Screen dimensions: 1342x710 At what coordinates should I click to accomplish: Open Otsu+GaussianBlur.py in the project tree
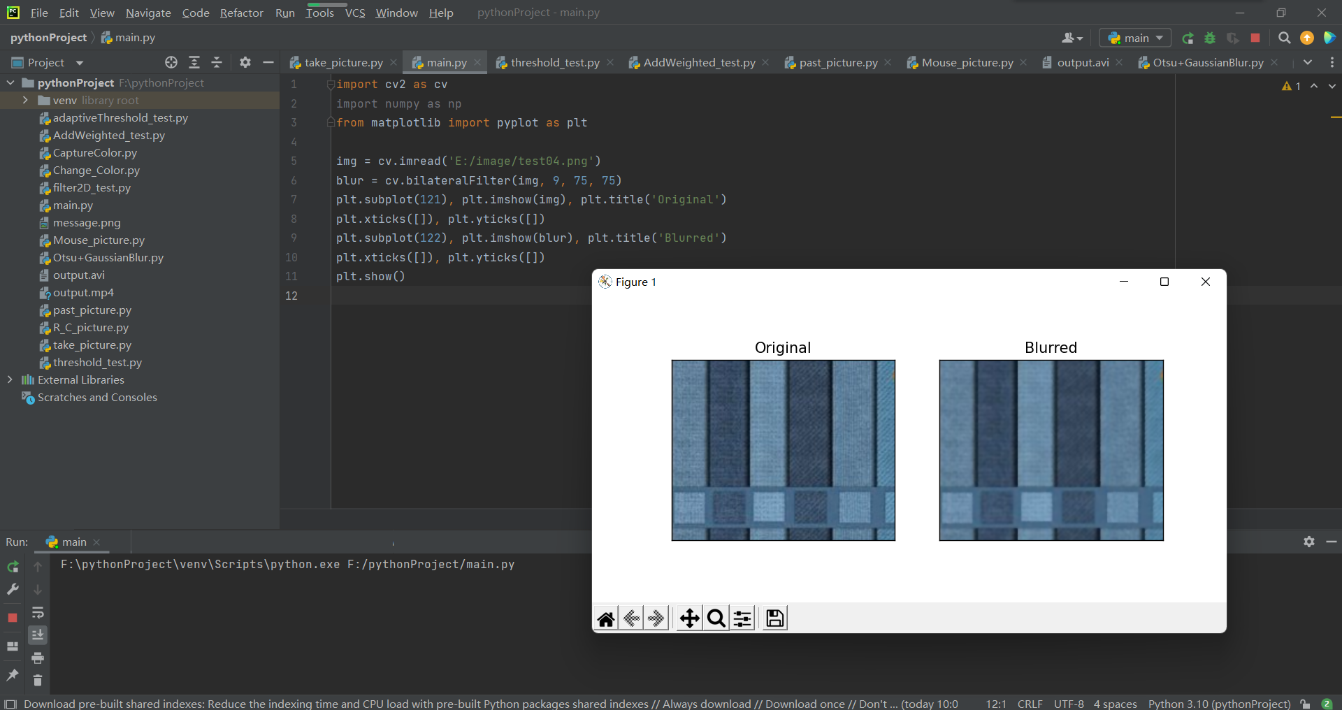[108, 257]
